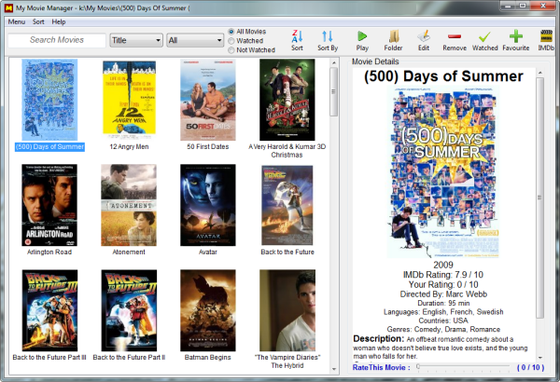Click the movie grid scroll up arrow

point(334,62)
